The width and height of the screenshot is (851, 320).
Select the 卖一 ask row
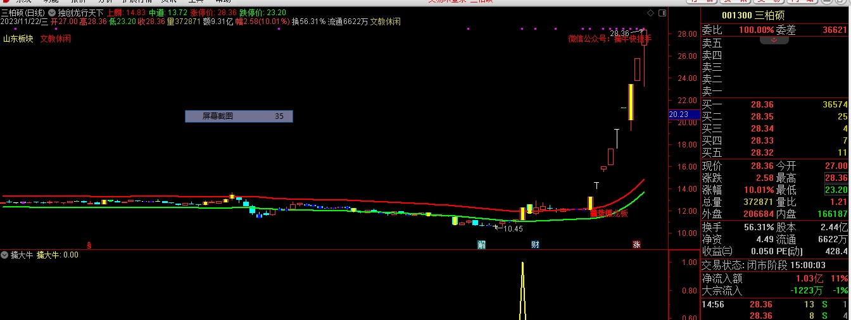[775, 91]
